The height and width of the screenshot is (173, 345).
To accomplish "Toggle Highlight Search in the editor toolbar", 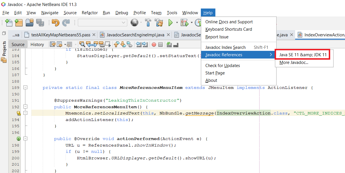I will click(101, 44).
